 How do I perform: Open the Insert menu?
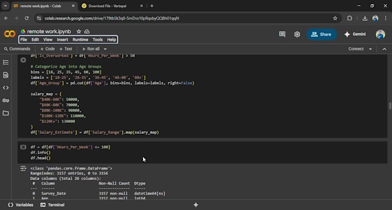[x=62, y=40]
